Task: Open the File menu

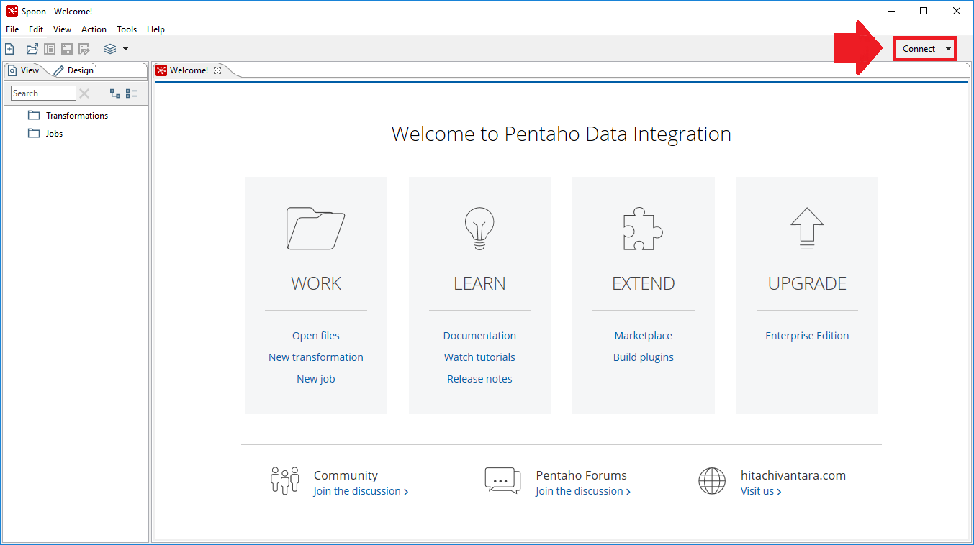Action: click(x=12, y=29)
